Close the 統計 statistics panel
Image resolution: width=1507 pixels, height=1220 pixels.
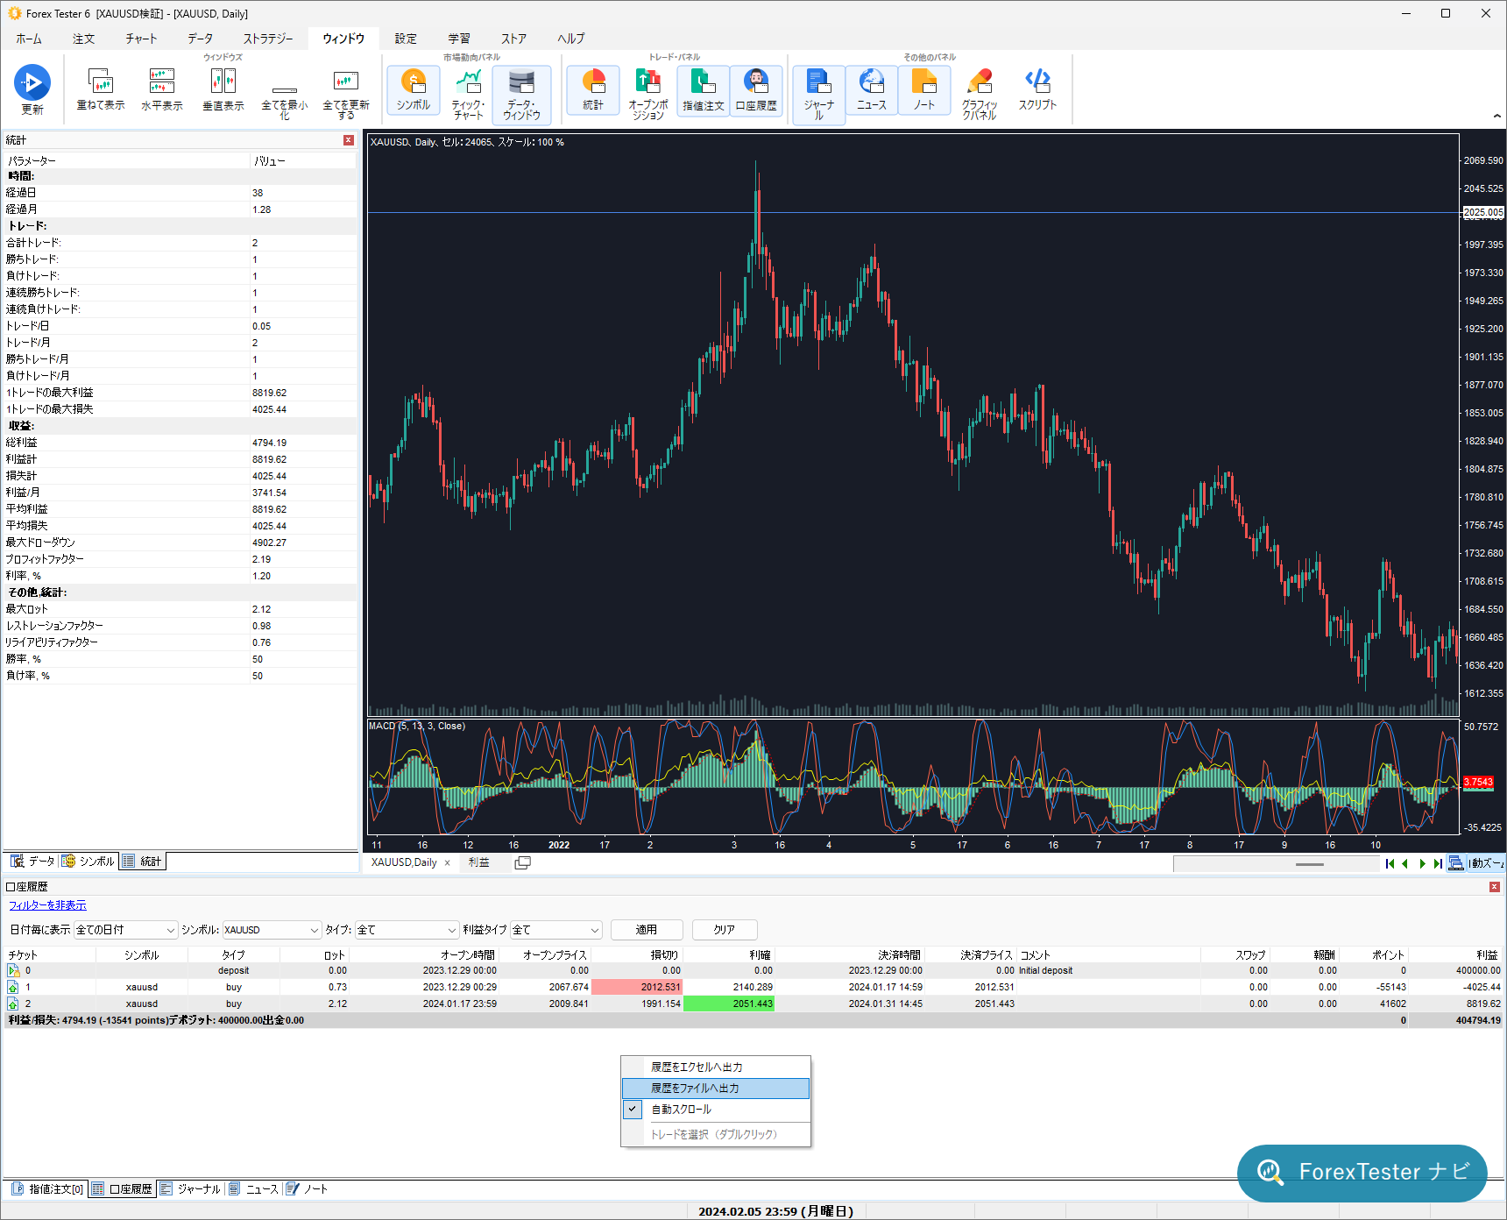(x=349, y=140)
